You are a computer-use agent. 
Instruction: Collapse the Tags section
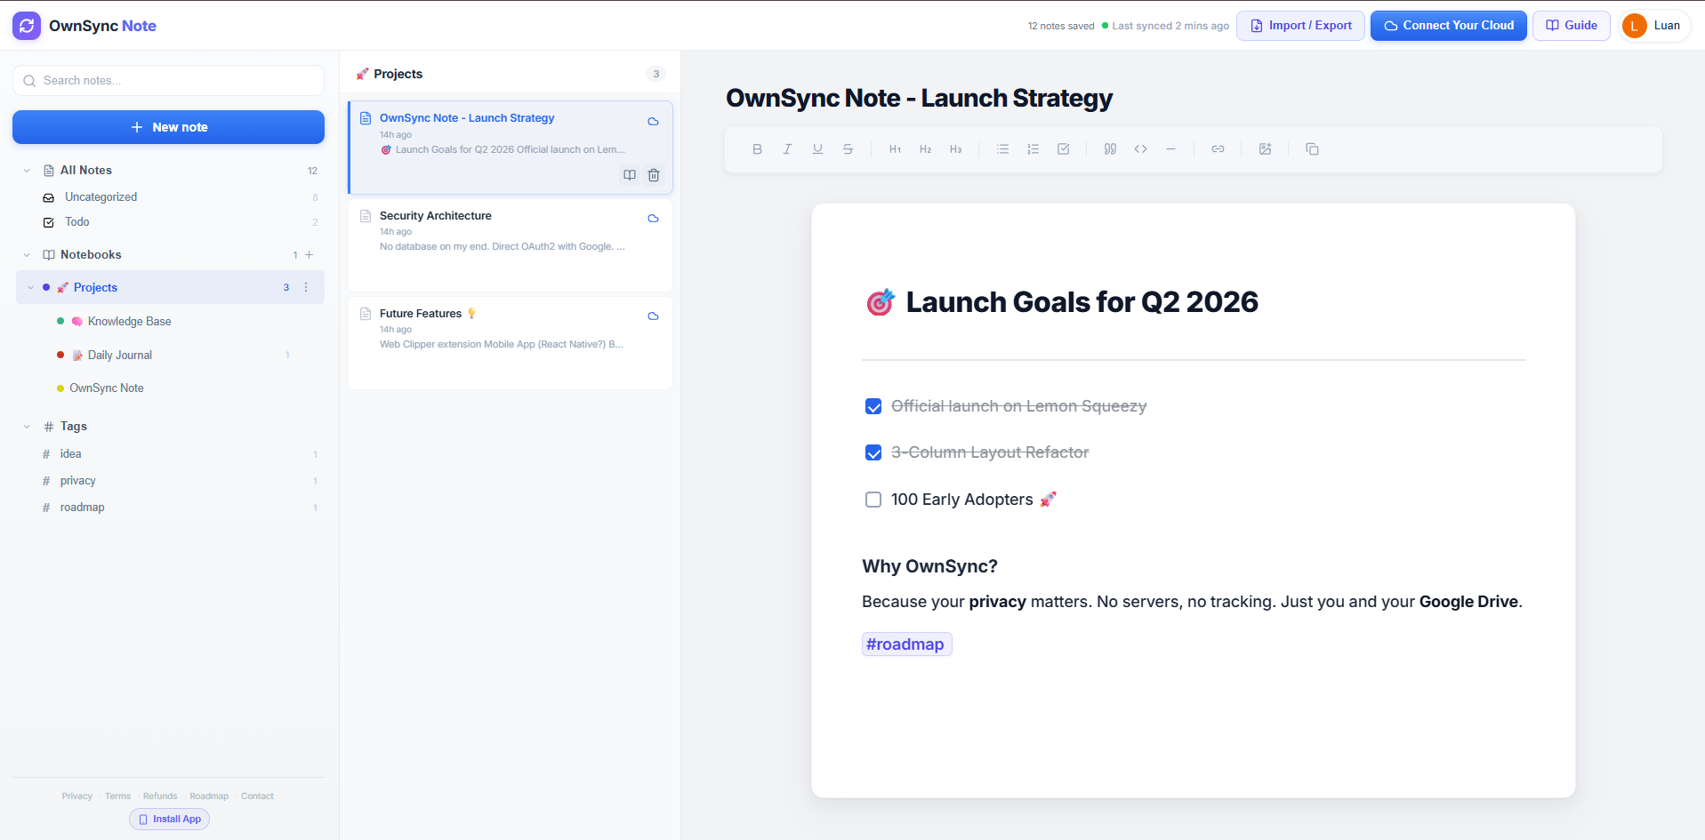click(26, 426)
